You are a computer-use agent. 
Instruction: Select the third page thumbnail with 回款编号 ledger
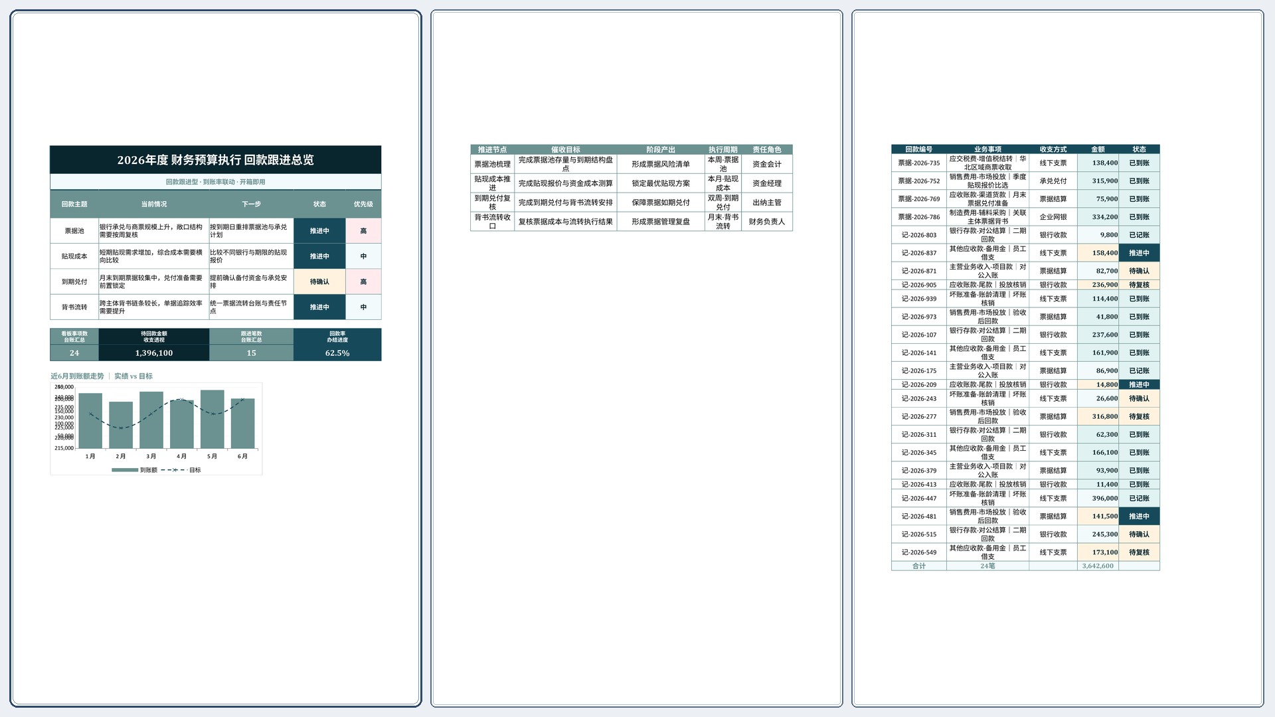(x=1057, y=358)
